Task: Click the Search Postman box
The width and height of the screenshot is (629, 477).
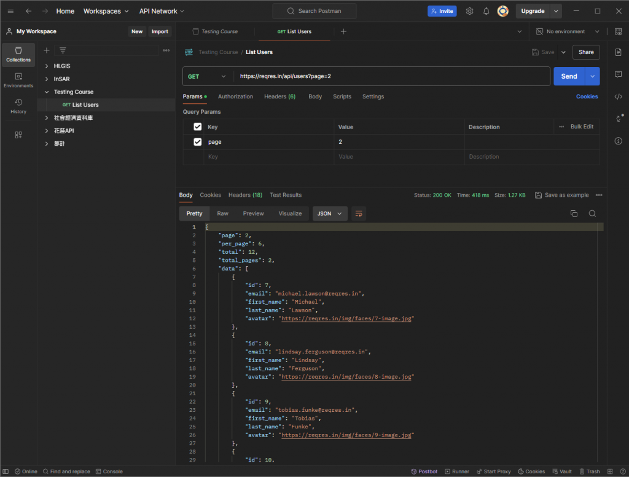Action: coord(314,11)
